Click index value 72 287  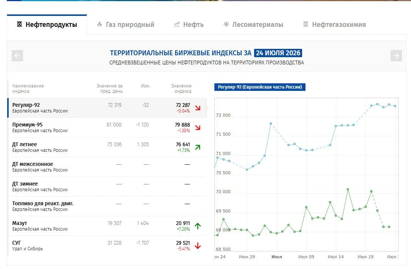(183, 105)
